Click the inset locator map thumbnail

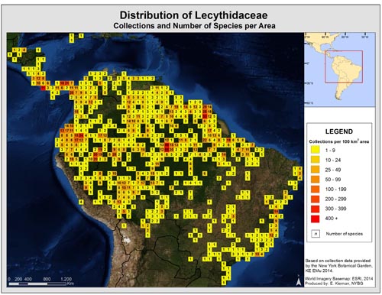(x=340, y=70)
